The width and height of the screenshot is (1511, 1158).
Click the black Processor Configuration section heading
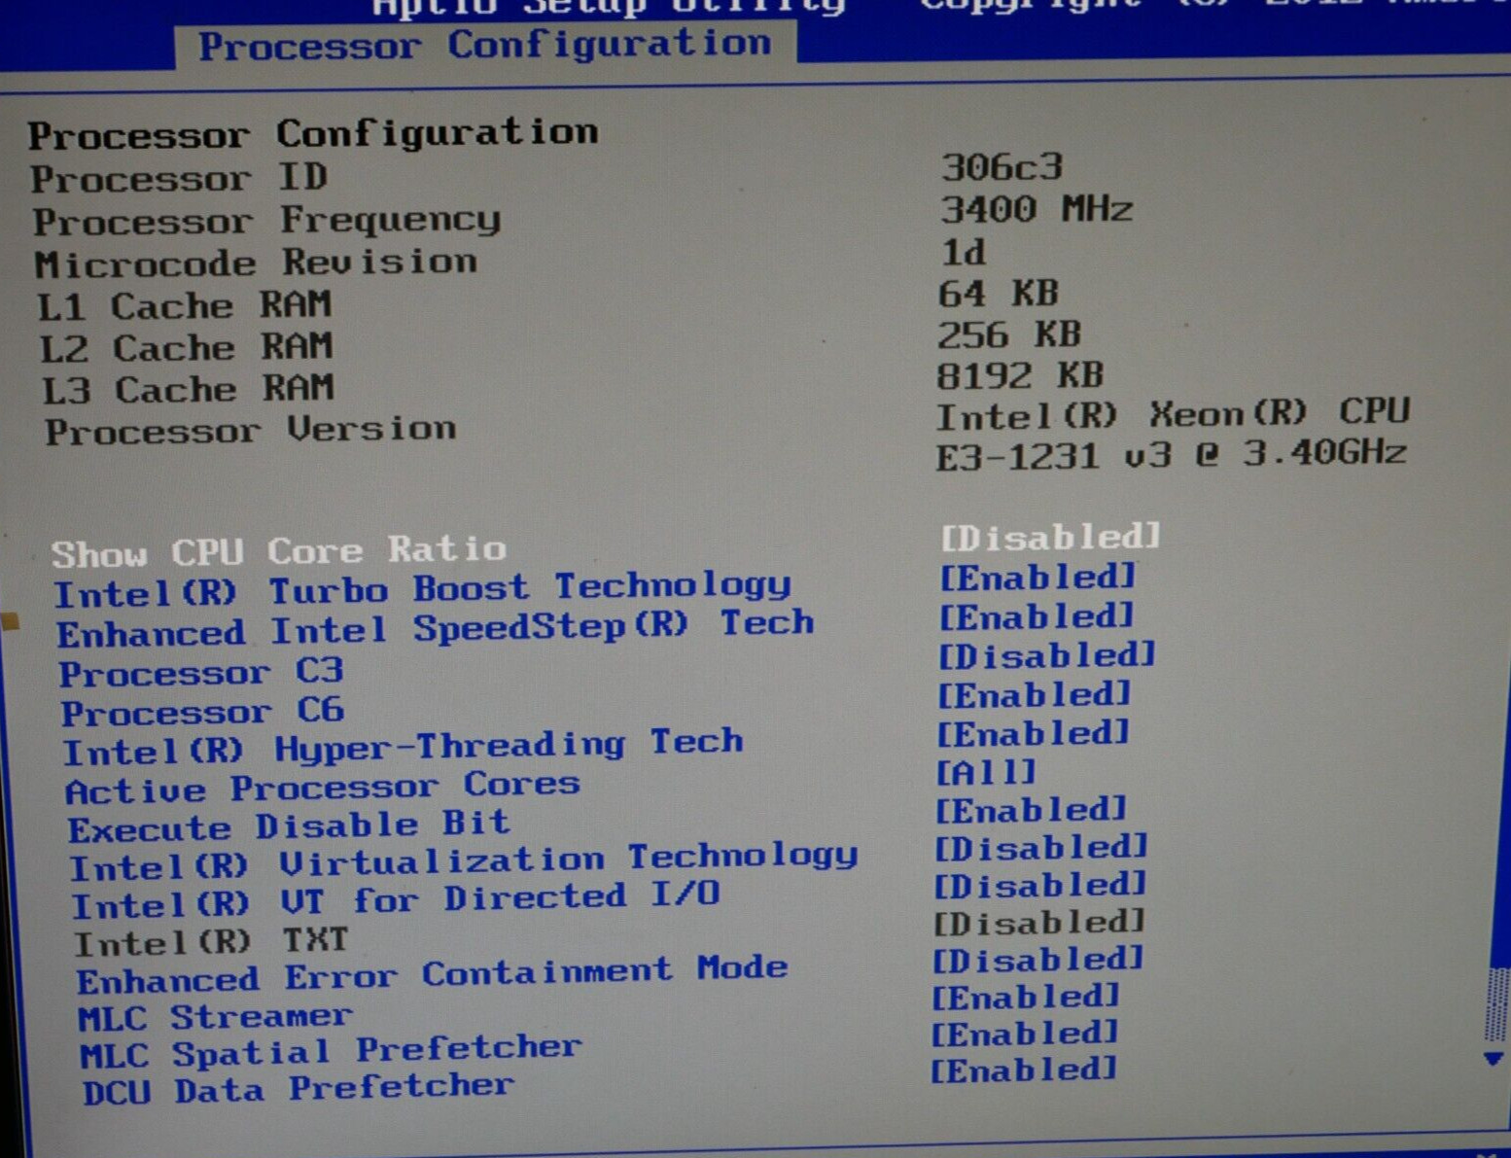[312, 133]
